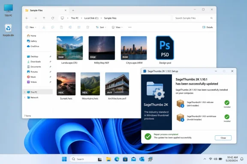Open the Sort dropdown menu
The image size is (247, 164).
click(x=101, y=27)
